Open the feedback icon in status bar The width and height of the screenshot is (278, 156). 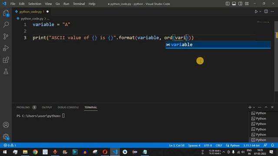265,145
